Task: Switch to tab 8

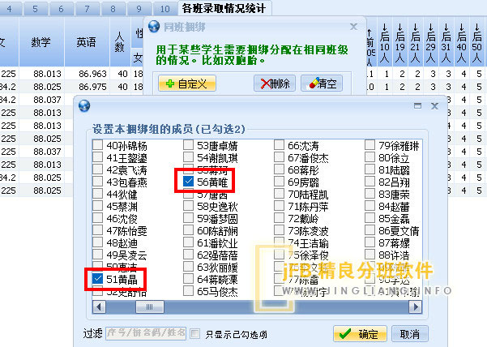Action: pyautogui.click(x=113, y=9)
